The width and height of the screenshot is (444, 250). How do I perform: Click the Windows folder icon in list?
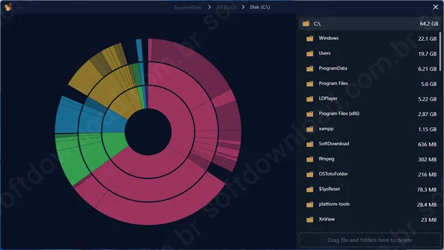310,38
